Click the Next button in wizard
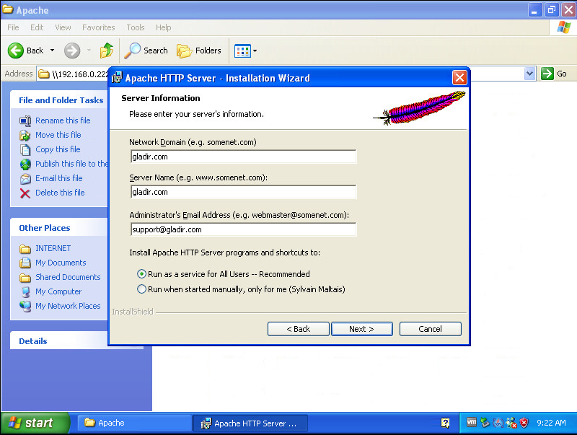 pyautogui.click(x=361, y=329)
